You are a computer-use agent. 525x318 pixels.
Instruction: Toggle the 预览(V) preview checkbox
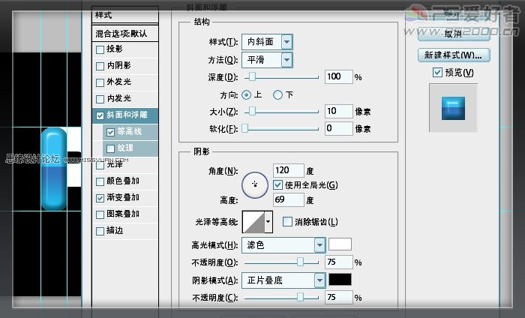pos(437,72)
